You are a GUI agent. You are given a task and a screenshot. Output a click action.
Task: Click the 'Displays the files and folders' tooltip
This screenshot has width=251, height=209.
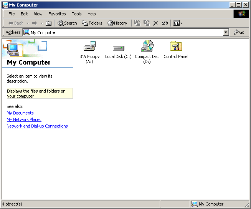(40, 93)
